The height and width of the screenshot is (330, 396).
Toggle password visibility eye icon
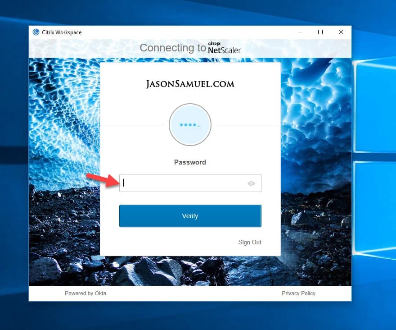[x=251, y=183]
